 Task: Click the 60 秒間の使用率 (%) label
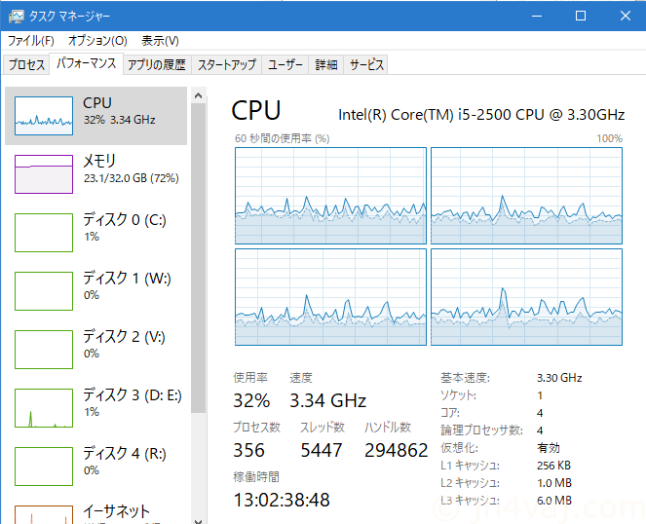[x=283, y=138]
